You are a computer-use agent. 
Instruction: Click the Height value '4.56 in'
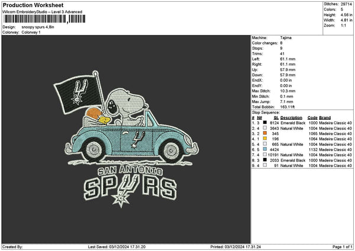point(346,15)
